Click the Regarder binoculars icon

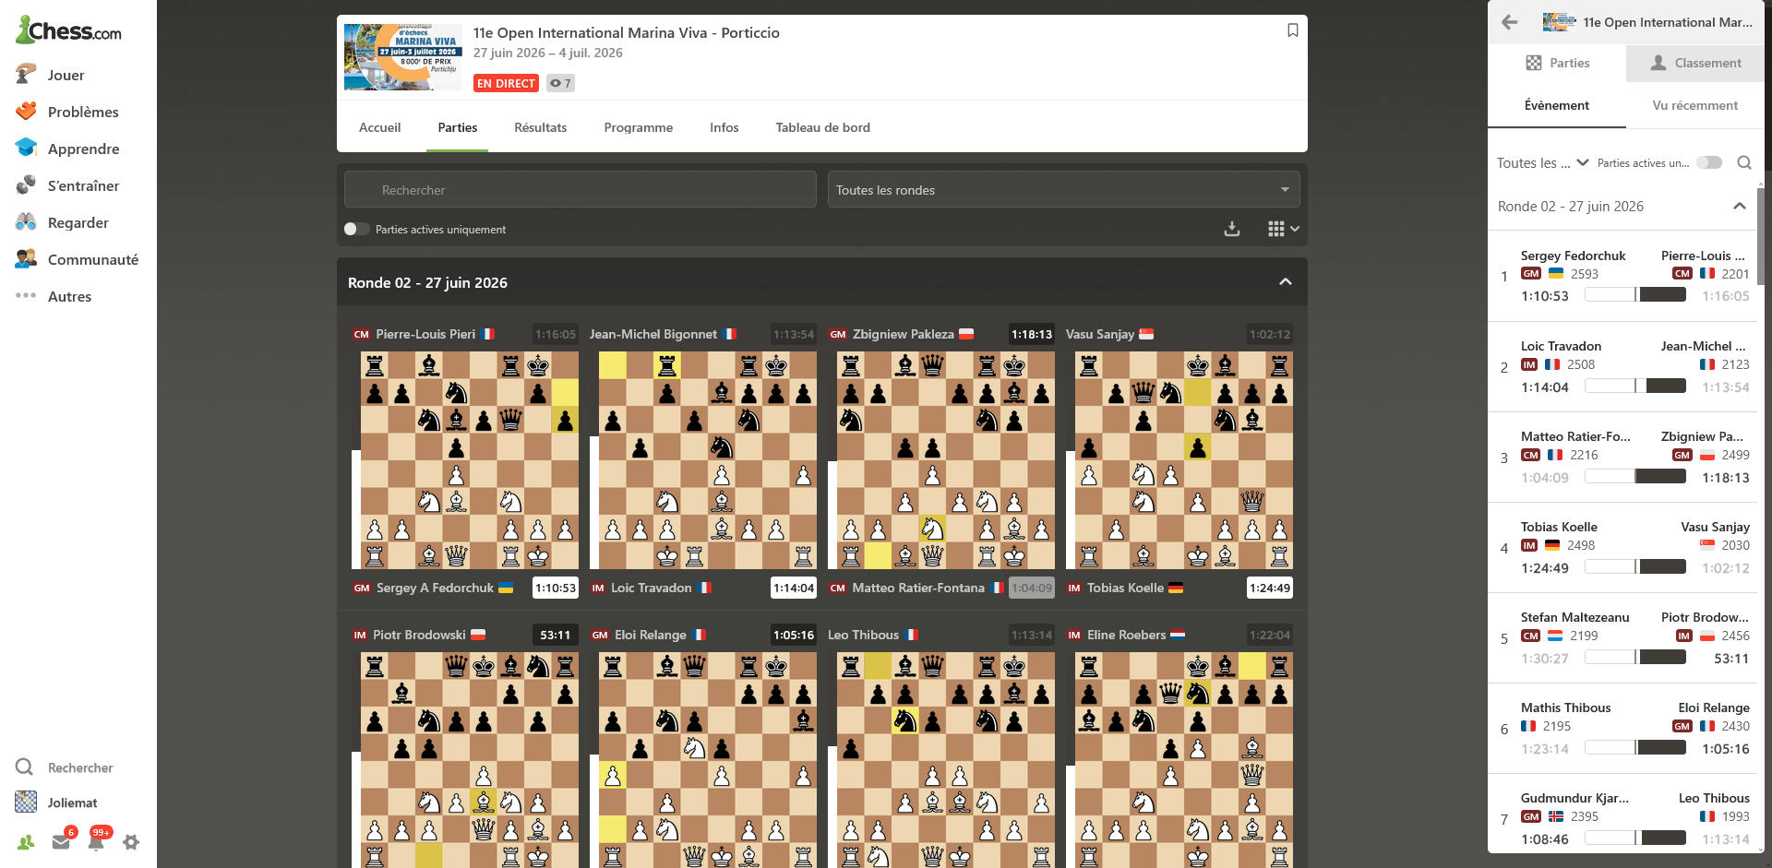[x=26, y=222]
